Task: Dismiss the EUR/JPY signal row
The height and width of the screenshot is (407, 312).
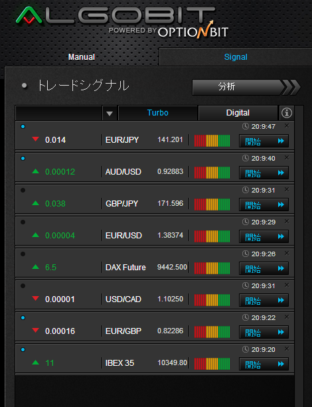Action: 287,125
